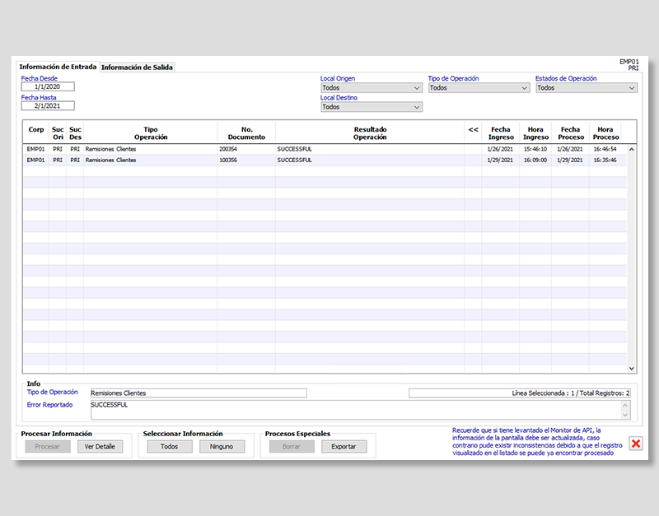Viewport: 659px width, 516px height.
Task: Click the Info Tipo de Operación field
Action: [x=199, y=393]
